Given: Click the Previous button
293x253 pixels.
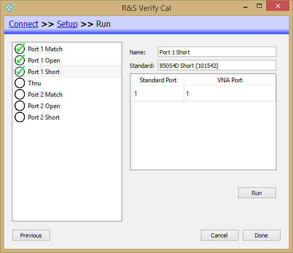Looking at the screenshot, I should pos(31,235).
